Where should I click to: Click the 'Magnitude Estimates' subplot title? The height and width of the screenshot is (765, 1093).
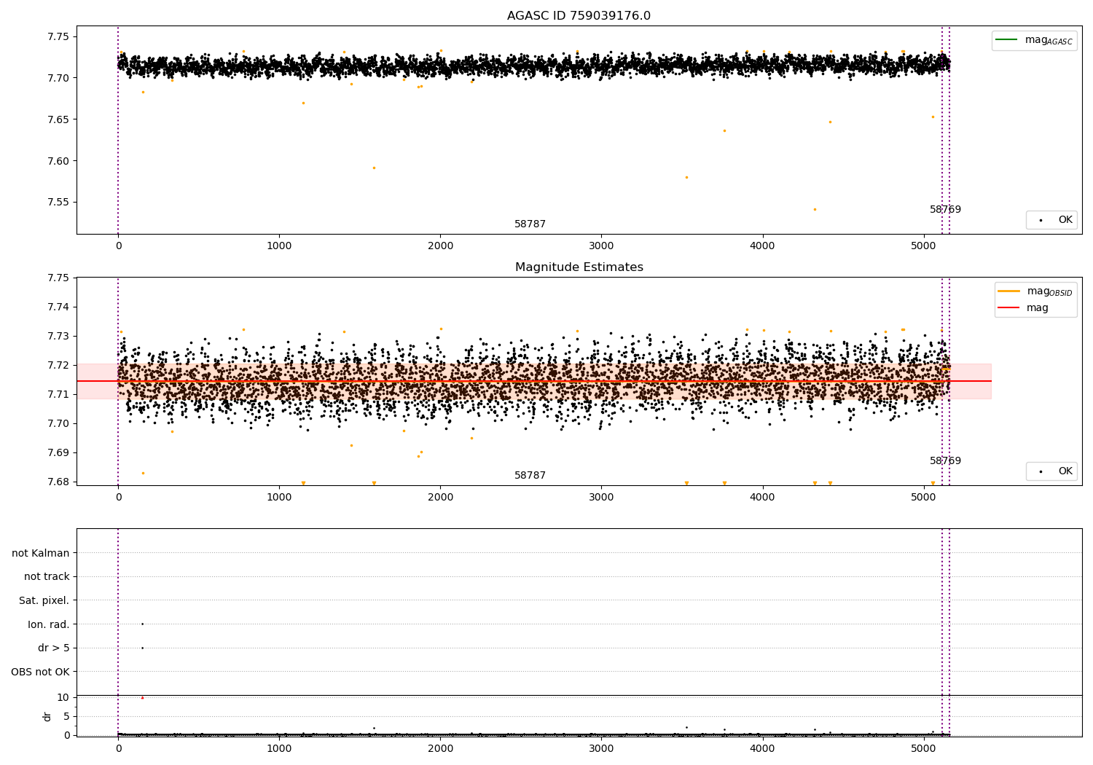(x=579, y=267)
